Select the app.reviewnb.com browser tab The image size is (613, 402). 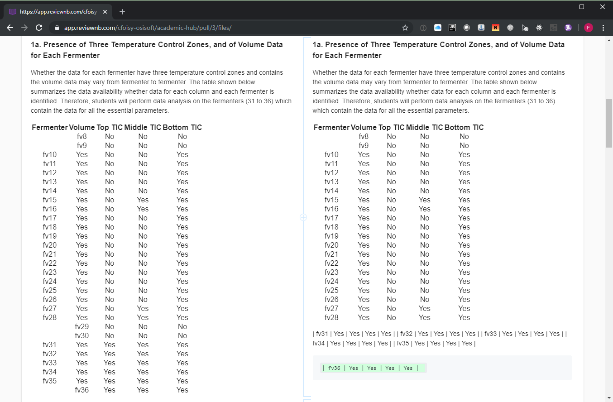(x=58, y=12)
